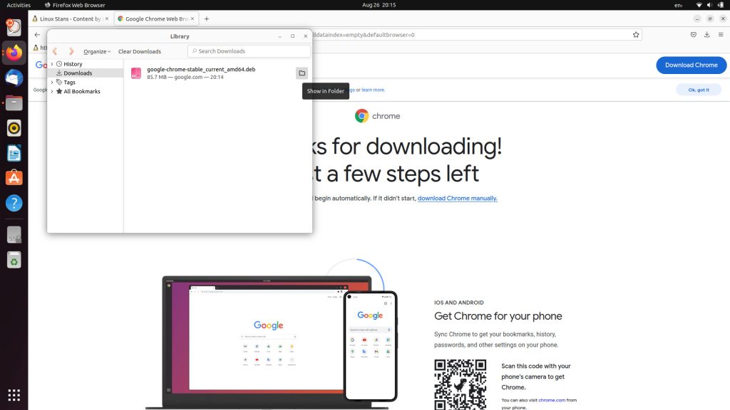Screen dimensions: 730x410
Task: Expand the Tags tree node
Action: [52, 83]
